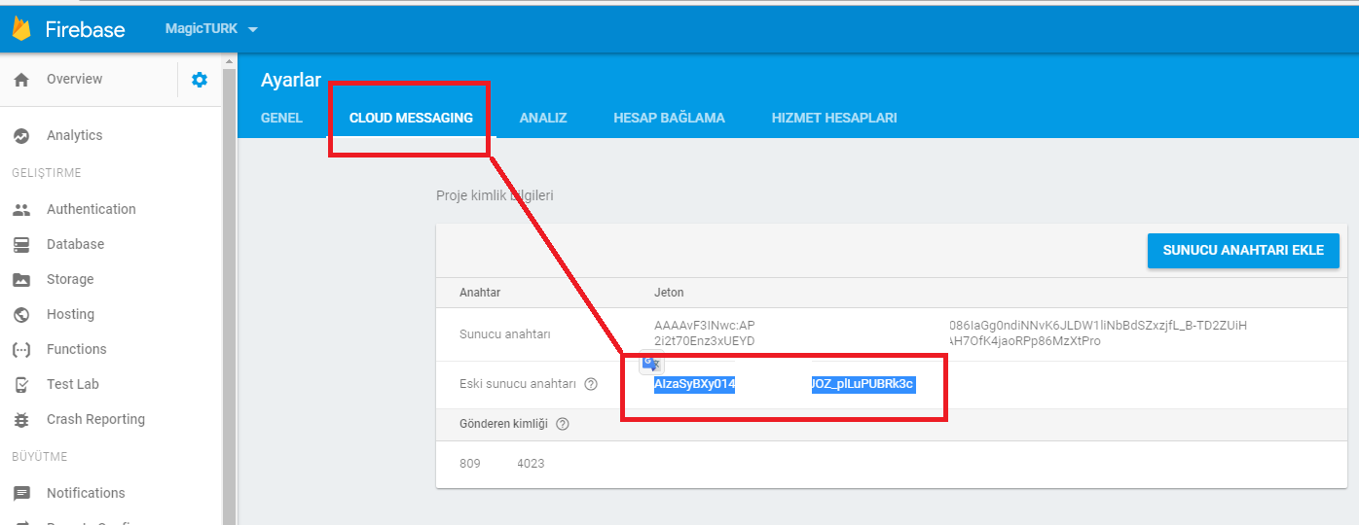The width and height of the screenshot is (1359, 525).
Task: Click the sender ID value starting 809
Action: (470, 464)
